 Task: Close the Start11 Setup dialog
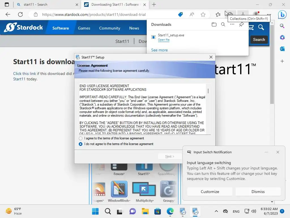coord(211,57)
